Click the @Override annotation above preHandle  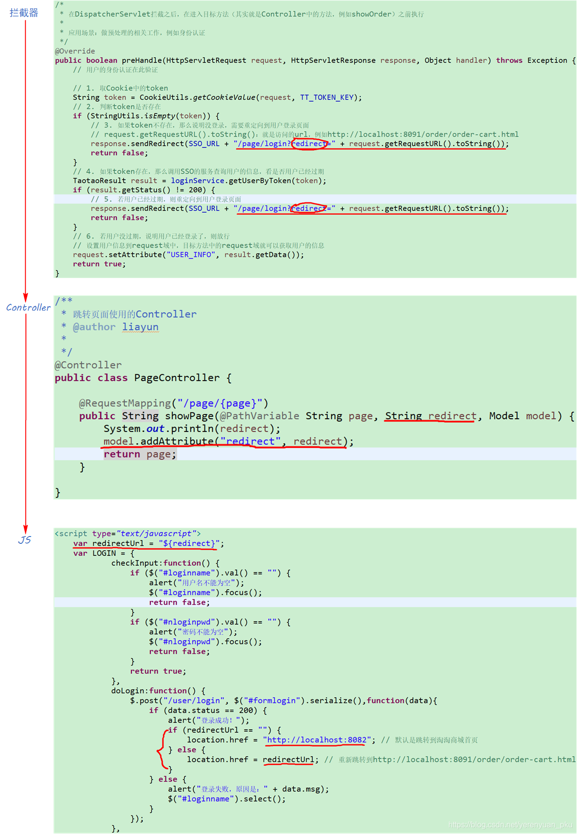[75, 51]
